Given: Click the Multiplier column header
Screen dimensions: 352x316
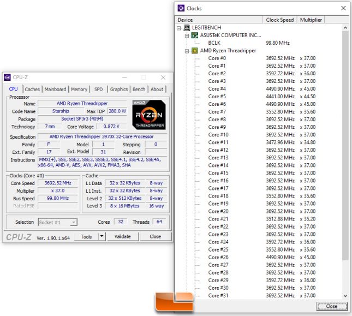Looking at the screenshot, I should click(x=311, y=20).
